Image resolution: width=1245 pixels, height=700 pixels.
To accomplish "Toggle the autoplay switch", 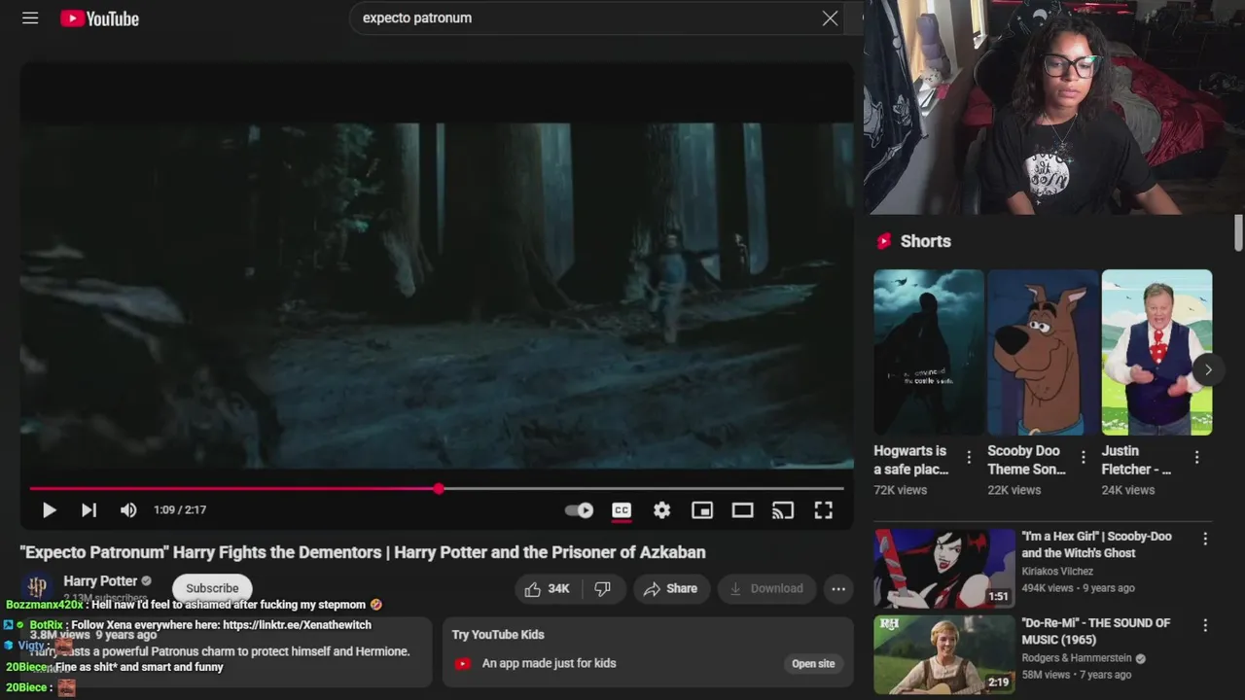I will (579, 509).
